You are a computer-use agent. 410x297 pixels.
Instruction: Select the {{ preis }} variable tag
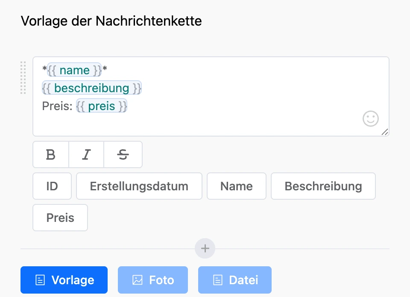pyautogui.click(x=102, y=106)
